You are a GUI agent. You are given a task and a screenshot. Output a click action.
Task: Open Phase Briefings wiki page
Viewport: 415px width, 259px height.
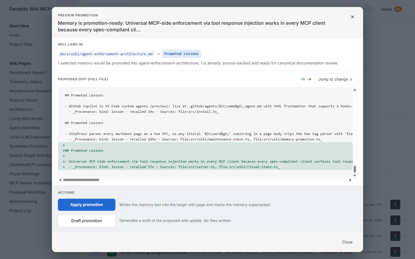(x=24, y=174)
